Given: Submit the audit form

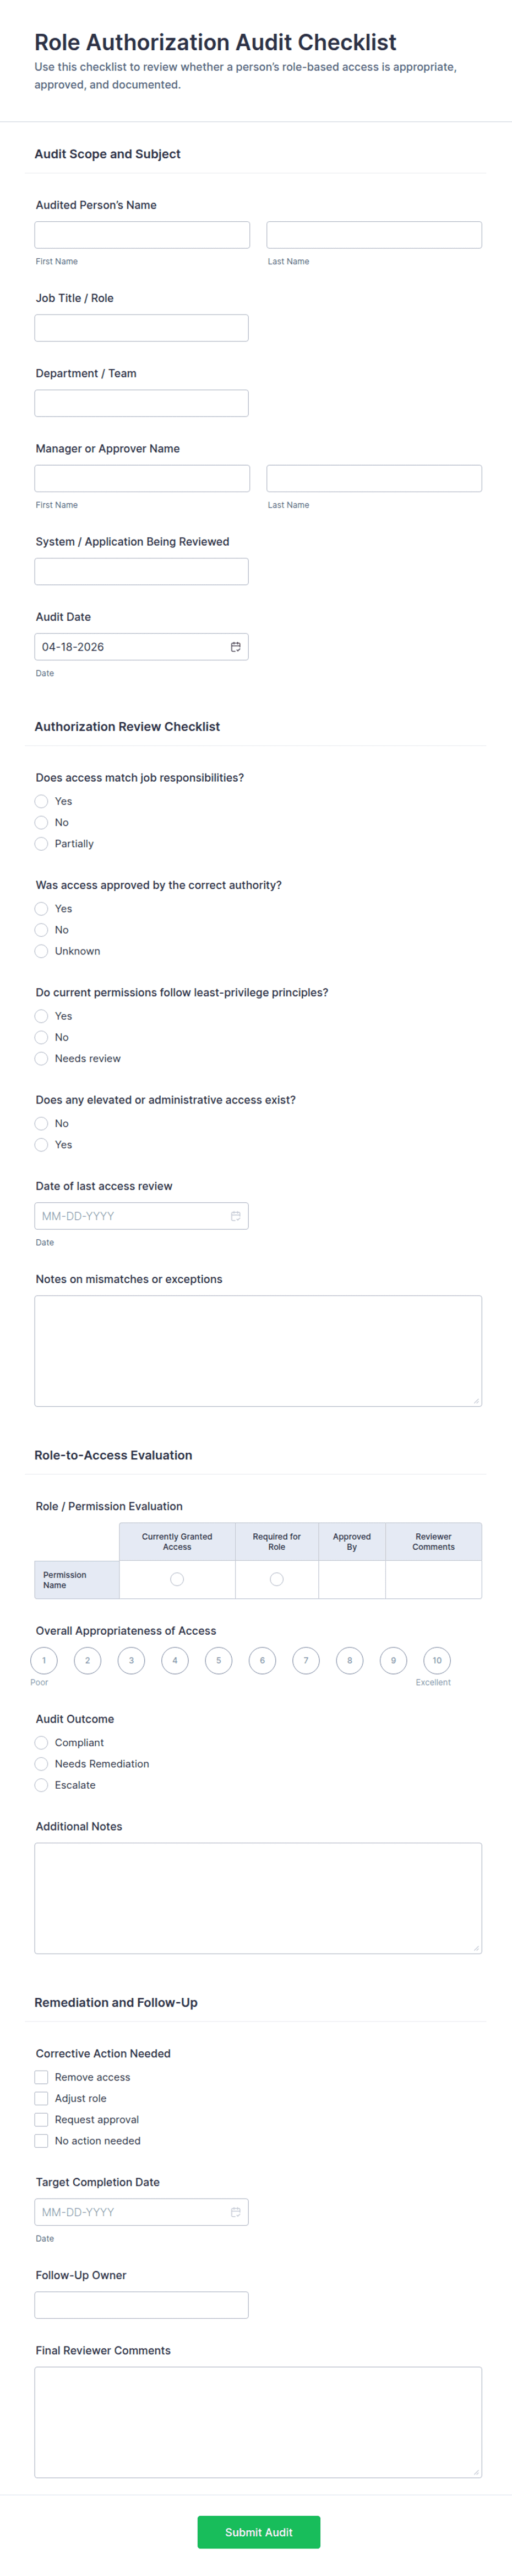Looking at the screenshot, I should (x=259, y=2532).
